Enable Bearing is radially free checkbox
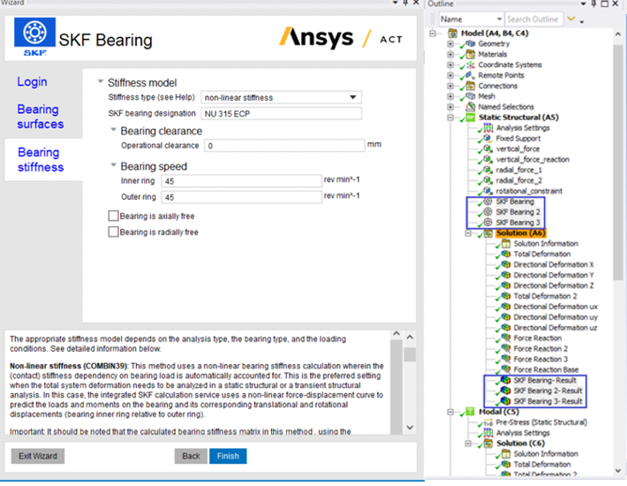 [x=114, y=232]
